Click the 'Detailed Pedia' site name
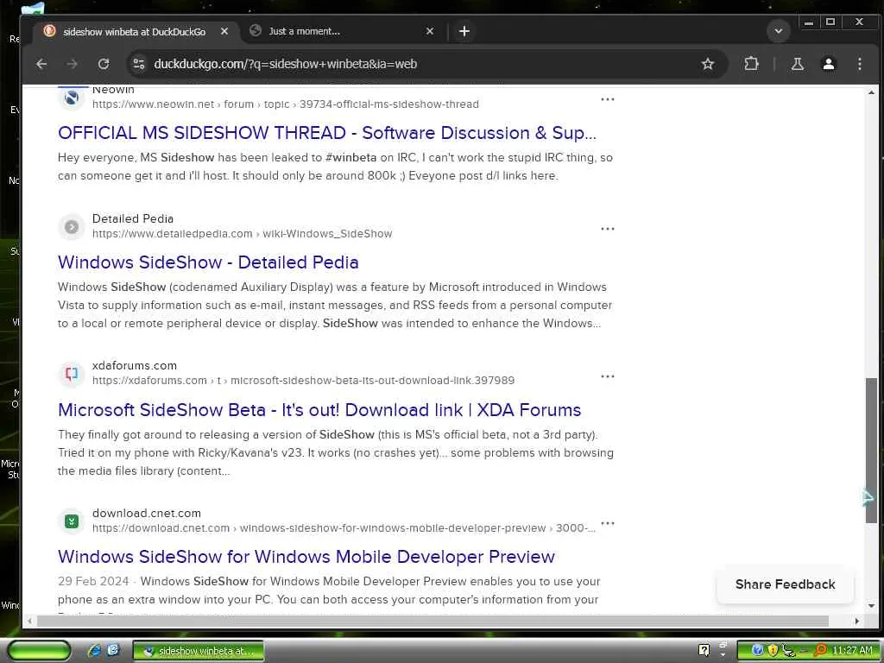The width and height of the screenshot is (884, 663). [x=132, y=218]
